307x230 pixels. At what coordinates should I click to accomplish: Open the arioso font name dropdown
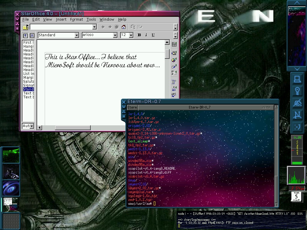pos(115,35)
